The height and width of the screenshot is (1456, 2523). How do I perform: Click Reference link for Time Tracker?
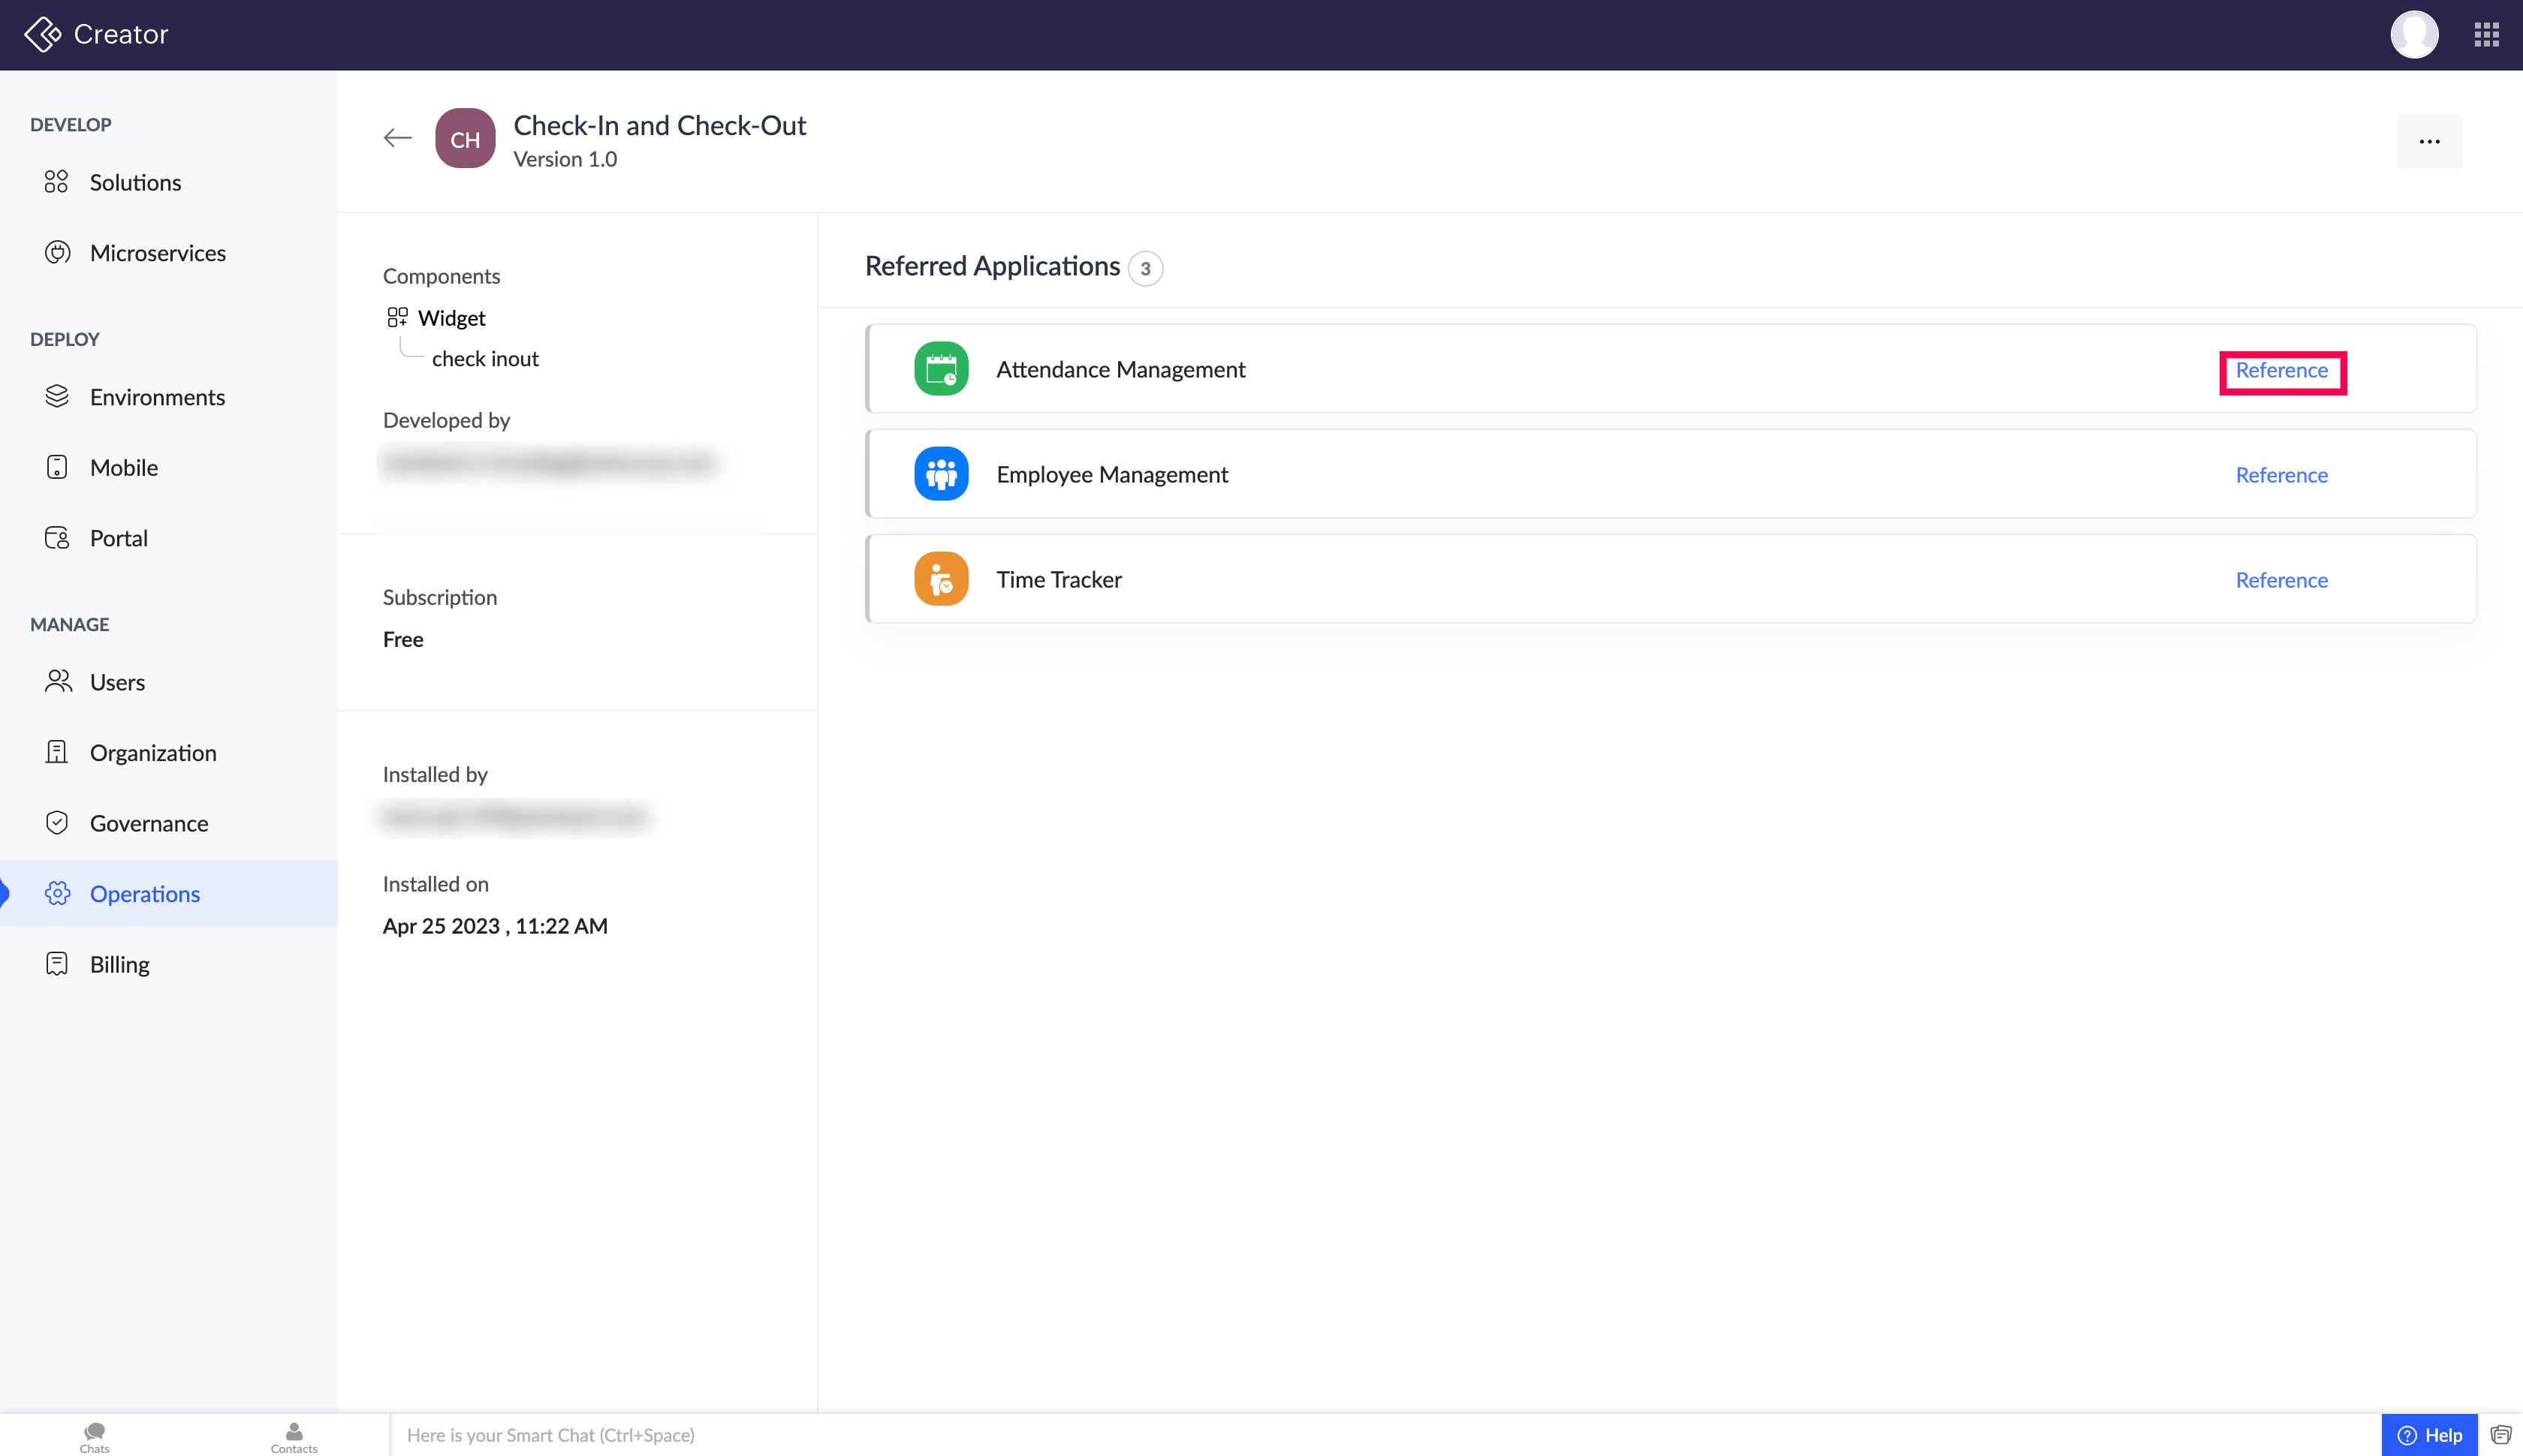[x=2281, y=580]
